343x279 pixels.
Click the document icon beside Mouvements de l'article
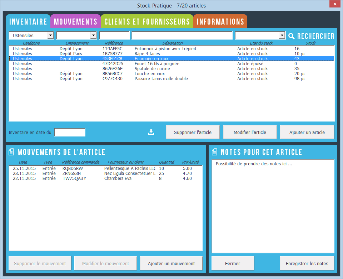click(11, 152)
